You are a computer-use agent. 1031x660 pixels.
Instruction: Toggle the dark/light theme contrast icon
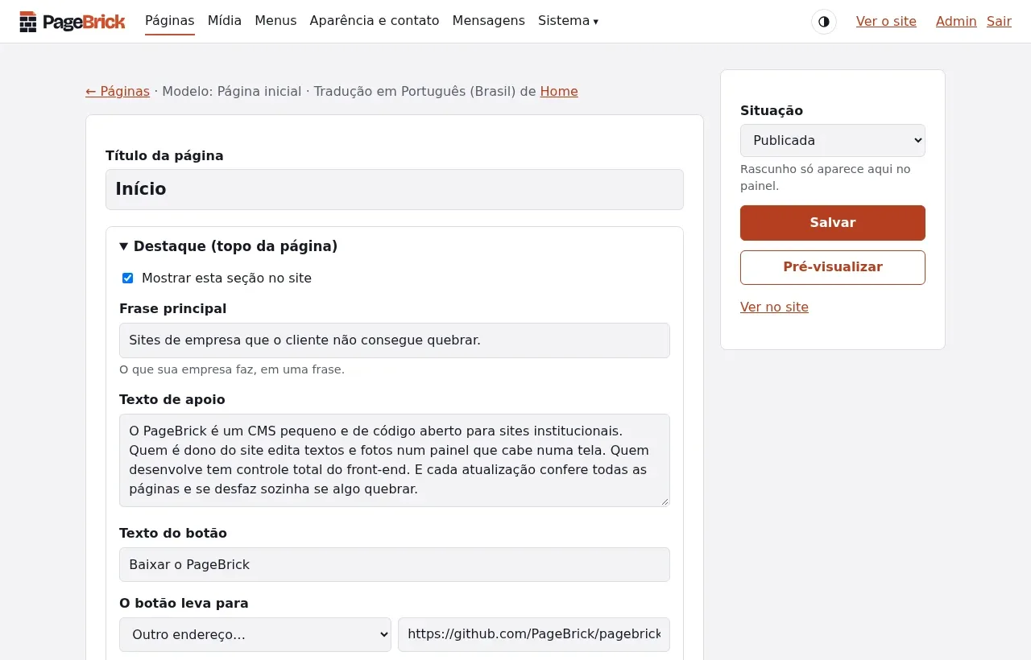(824, 22)
